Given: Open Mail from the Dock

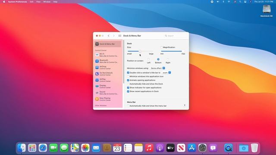Looking at the screenshot, I should point(96,148).
